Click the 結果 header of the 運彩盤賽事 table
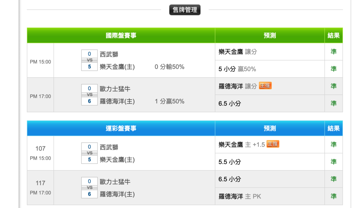Image resolution: width=362 pixels, height=208 pixels. 334,128
